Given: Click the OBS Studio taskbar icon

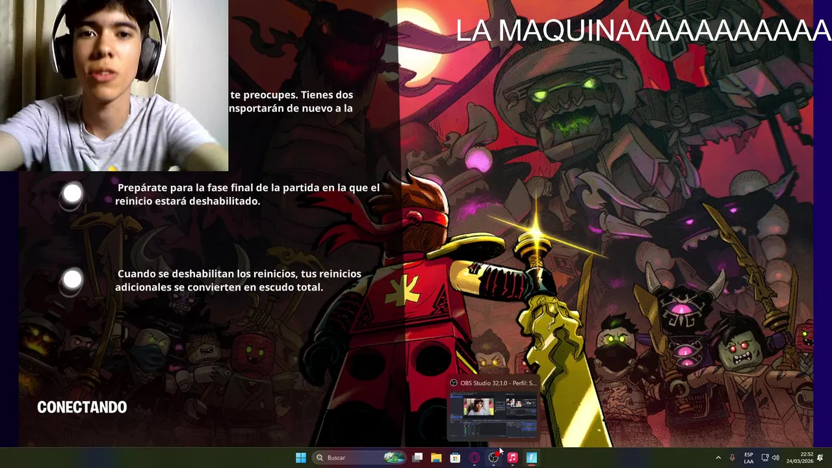Looking at the screenshot, I should (x=493, y=458).
